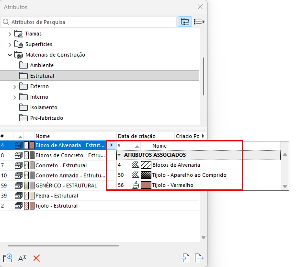
Task: Click the Materiais de Construção folder icon
Action: click(19, 55)
